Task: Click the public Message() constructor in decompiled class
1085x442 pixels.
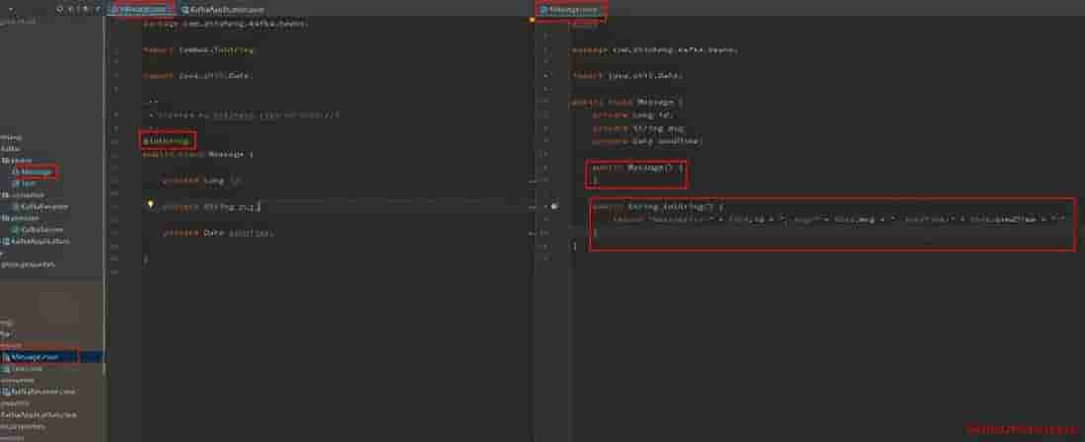Action: coord(636,167)
